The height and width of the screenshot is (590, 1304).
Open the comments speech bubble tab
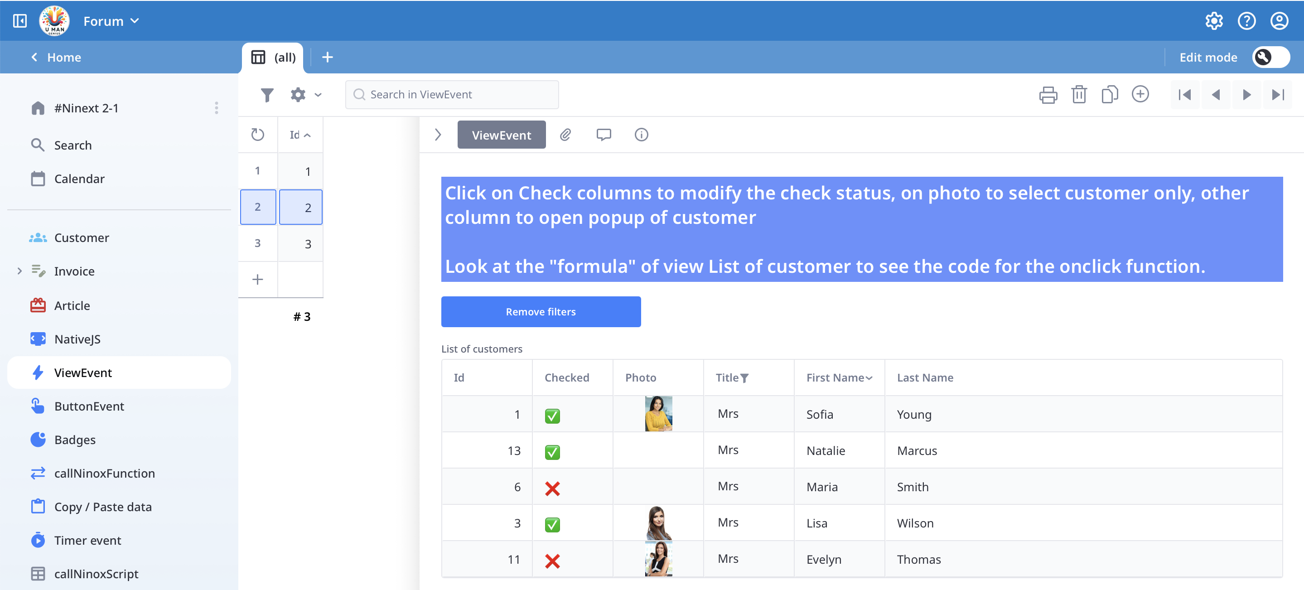tap(604, 135)
